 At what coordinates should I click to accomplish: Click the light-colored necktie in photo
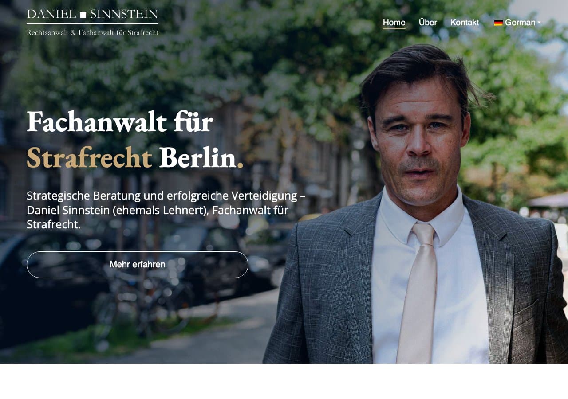(x=417, y=293)
